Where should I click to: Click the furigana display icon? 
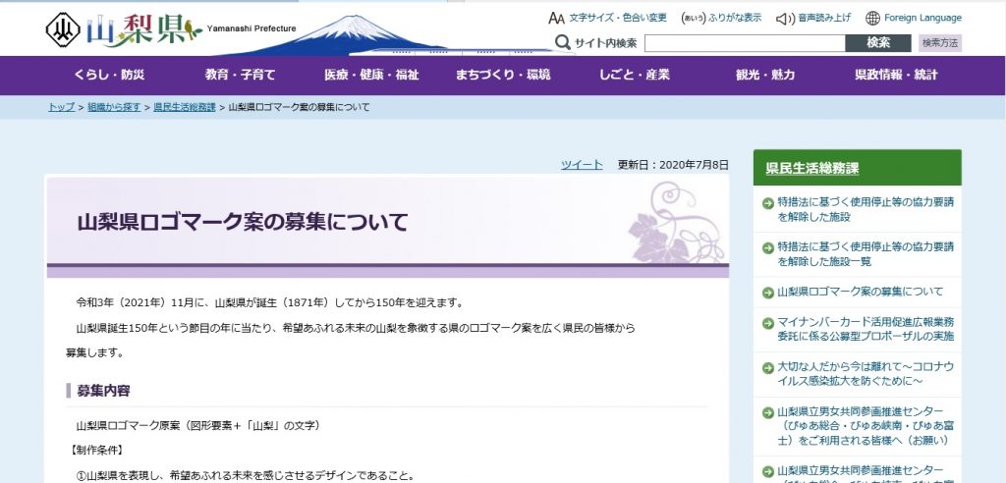click(x=694, y=18)
